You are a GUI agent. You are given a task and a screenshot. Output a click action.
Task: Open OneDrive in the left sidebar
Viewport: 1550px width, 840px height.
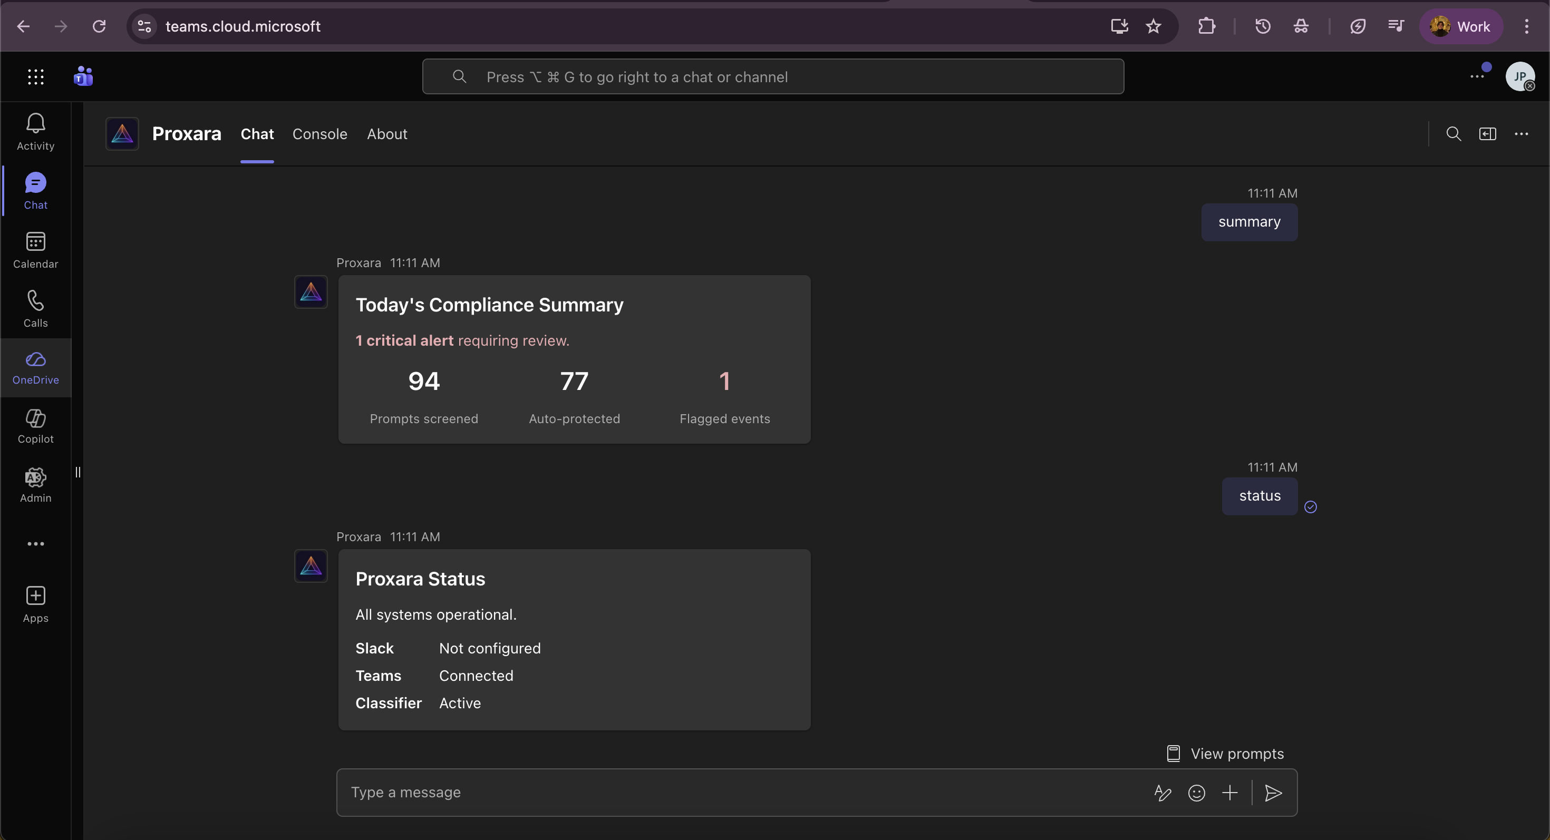[x=35, y=367]
